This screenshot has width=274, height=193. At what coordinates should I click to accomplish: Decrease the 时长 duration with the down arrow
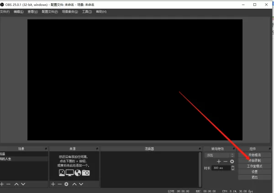(x=233, y=169)
